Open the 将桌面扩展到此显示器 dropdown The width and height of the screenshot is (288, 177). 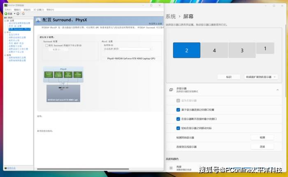coord(261,77)
